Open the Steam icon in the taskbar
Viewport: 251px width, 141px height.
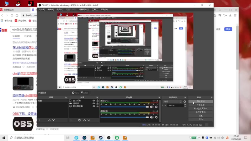pos(100,138)
